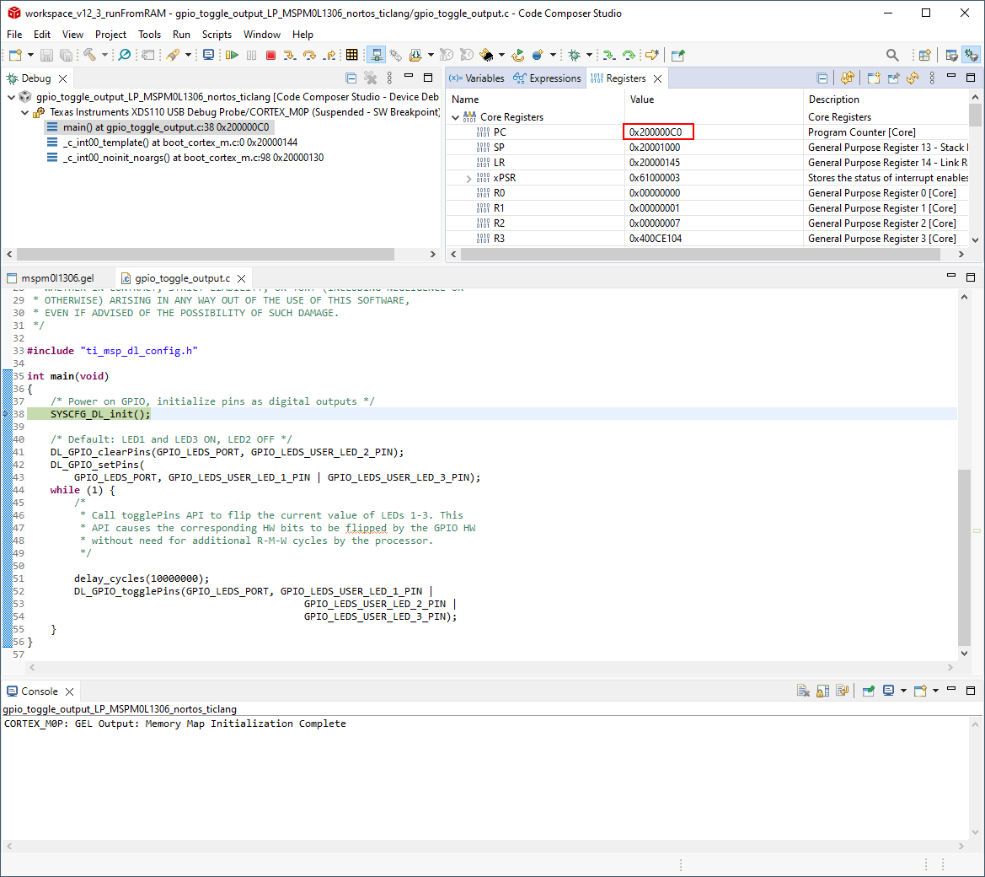985x877 pixels.
Task: Click the Resume (green play) toolbar button
Action: 232,56
